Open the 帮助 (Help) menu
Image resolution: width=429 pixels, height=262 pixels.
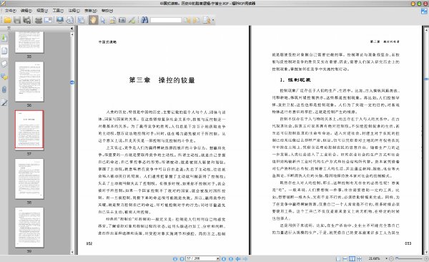pyautogui.click(x=107, y=11)
